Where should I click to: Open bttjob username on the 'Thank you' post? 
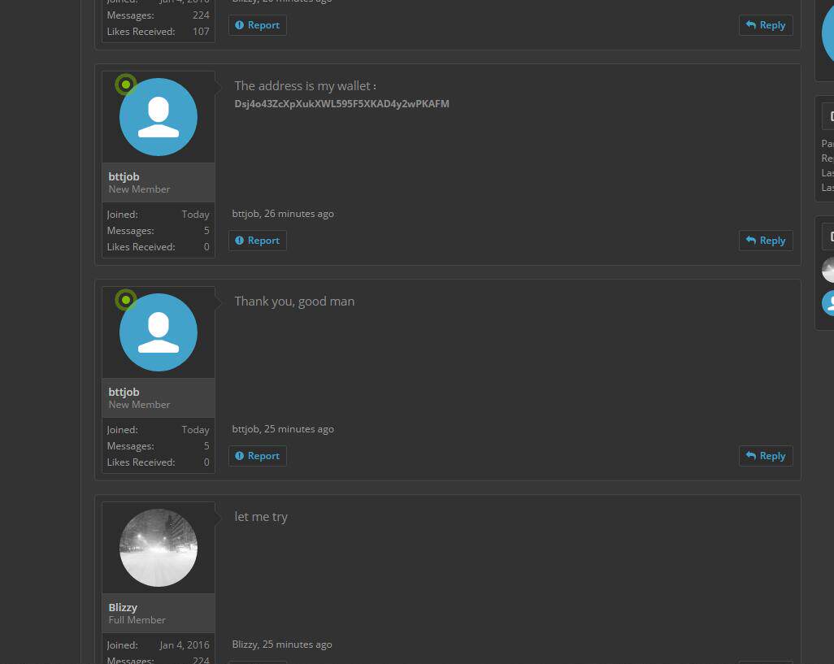124,392
